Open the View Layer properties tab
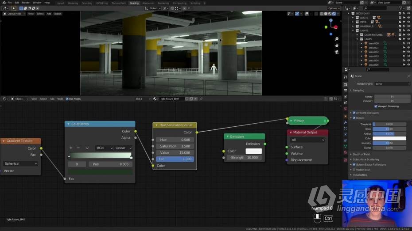Viewport: 412px width, 231px height. pyautogui.click(x=345, y=97)
